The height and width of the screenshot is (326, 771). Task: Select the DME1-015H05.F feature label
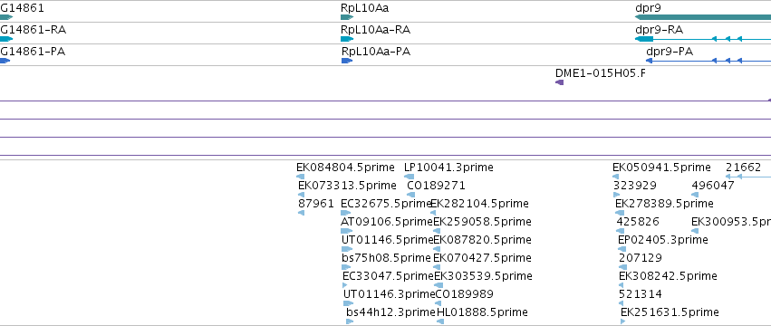point(600,73)
